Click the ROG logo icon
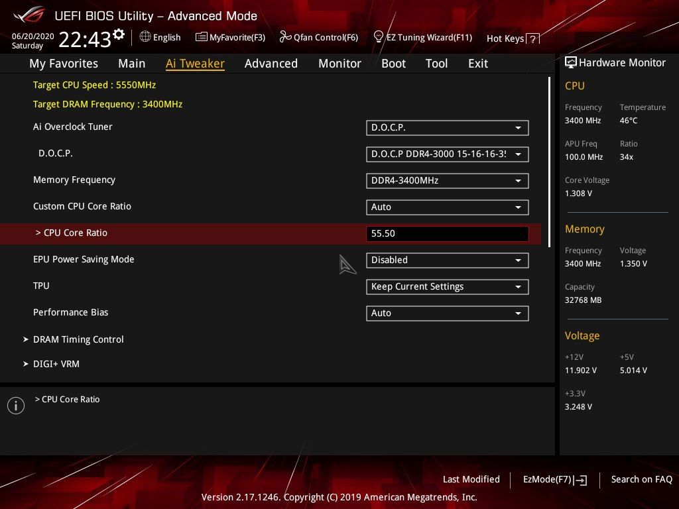Image resolution: width=679 pixels, height=509 pixels. (x=29, y=15)
